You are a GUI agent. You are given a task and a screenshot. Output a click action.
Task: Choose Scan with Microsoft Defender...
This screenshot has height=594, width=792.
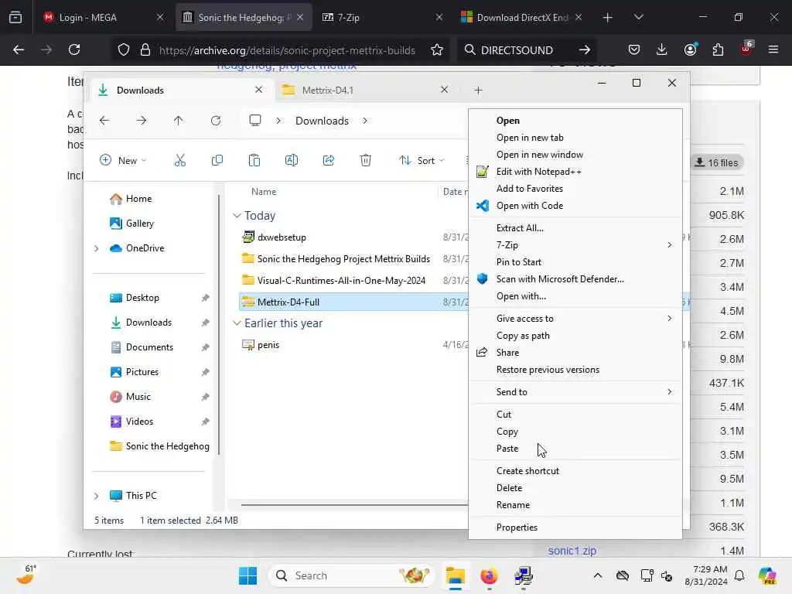(x=575, y=278)
